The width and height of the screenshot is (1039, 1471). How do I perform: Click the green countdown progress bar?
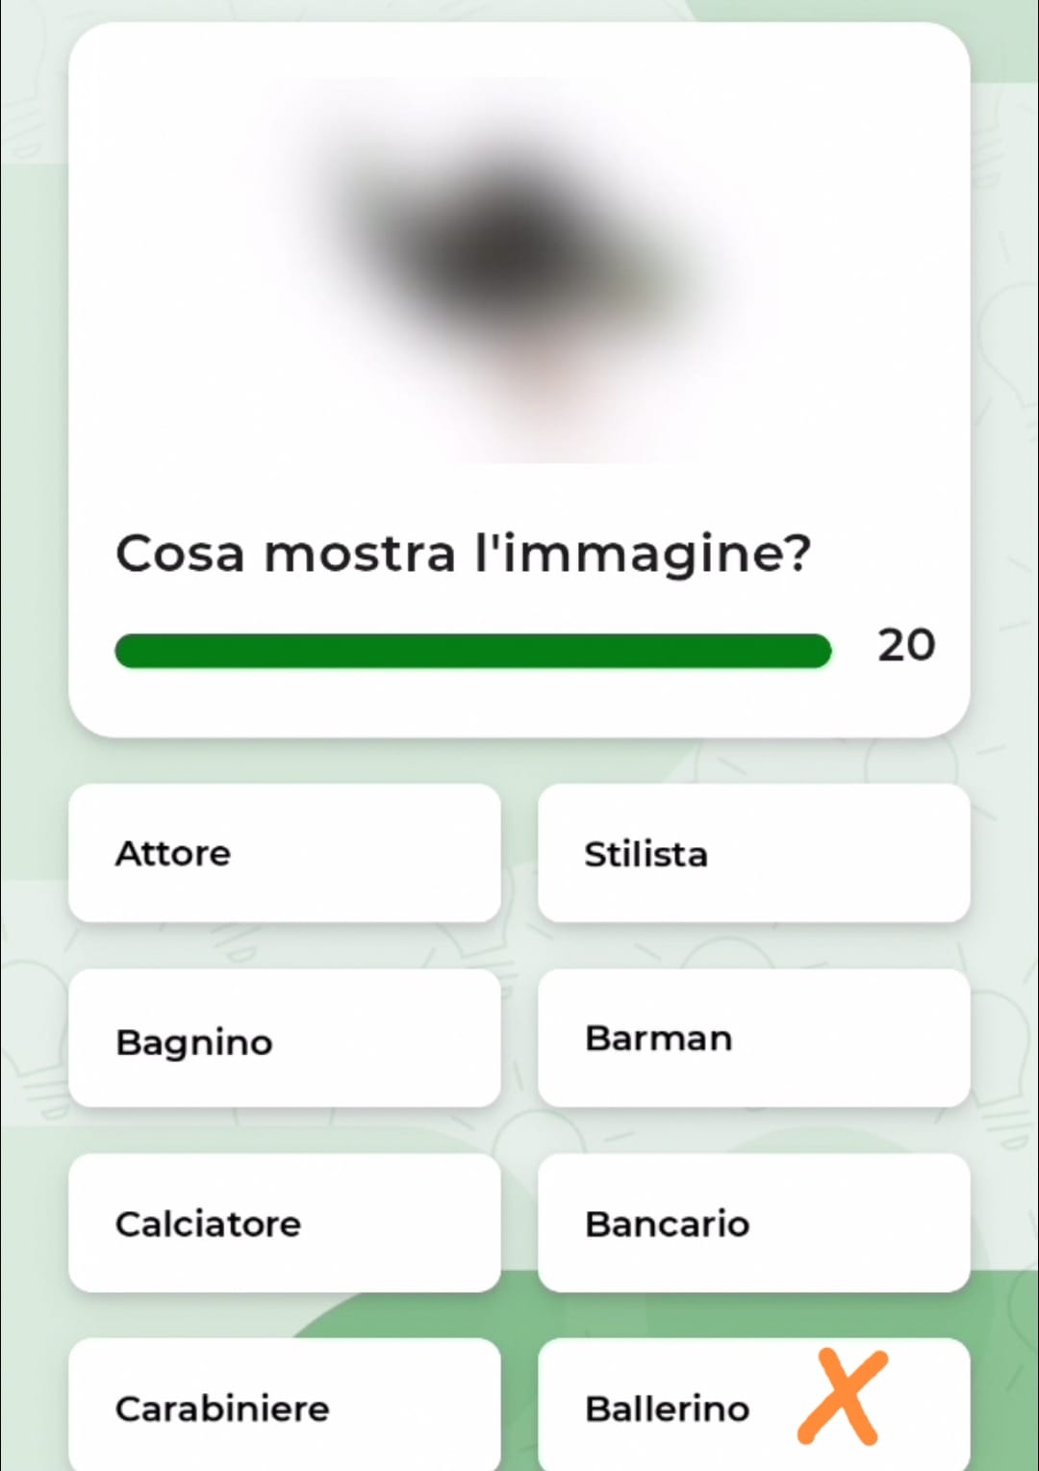coord(472,651)
